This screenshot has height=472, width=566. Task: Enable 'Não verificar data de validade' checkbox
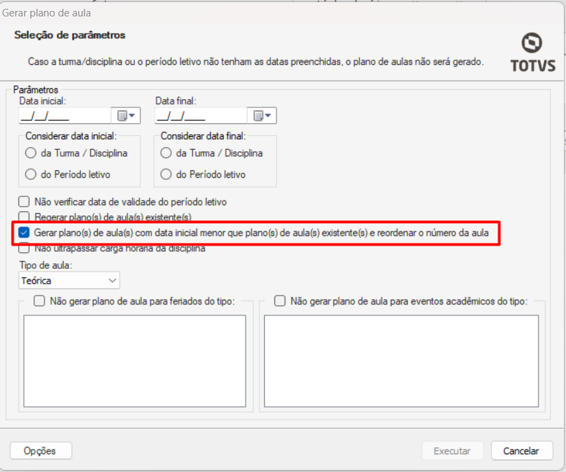point(25,202)
